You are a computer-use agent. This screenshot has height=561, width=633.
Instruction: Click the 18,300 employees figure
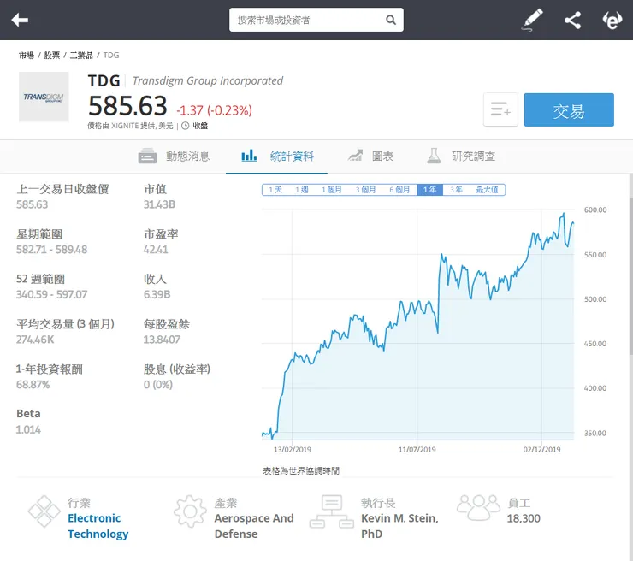tap(524, 518)
